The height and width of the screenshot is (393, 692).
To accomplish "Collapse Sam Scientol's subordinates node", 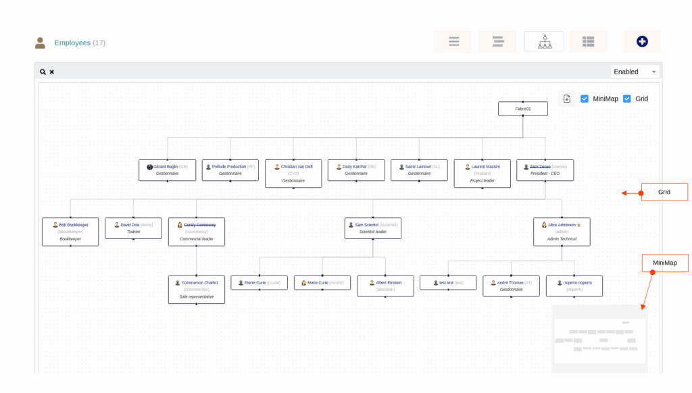I will pyautogui.click(x=372, y=238).
